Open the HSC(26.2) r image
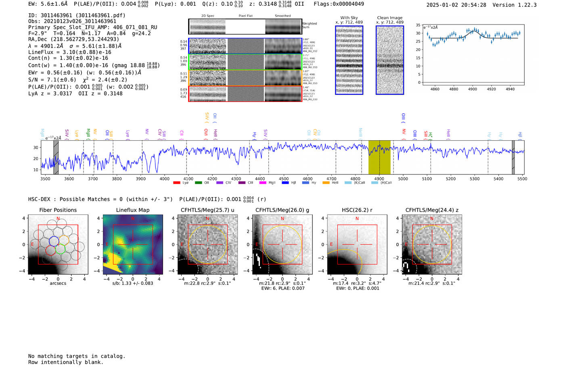Screen dimensions: 565x384 coord(357,244)
